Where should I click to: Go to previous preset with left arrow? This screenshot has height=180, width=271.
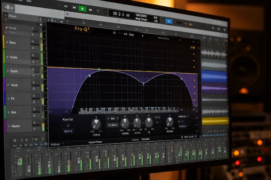coord(143,36)
